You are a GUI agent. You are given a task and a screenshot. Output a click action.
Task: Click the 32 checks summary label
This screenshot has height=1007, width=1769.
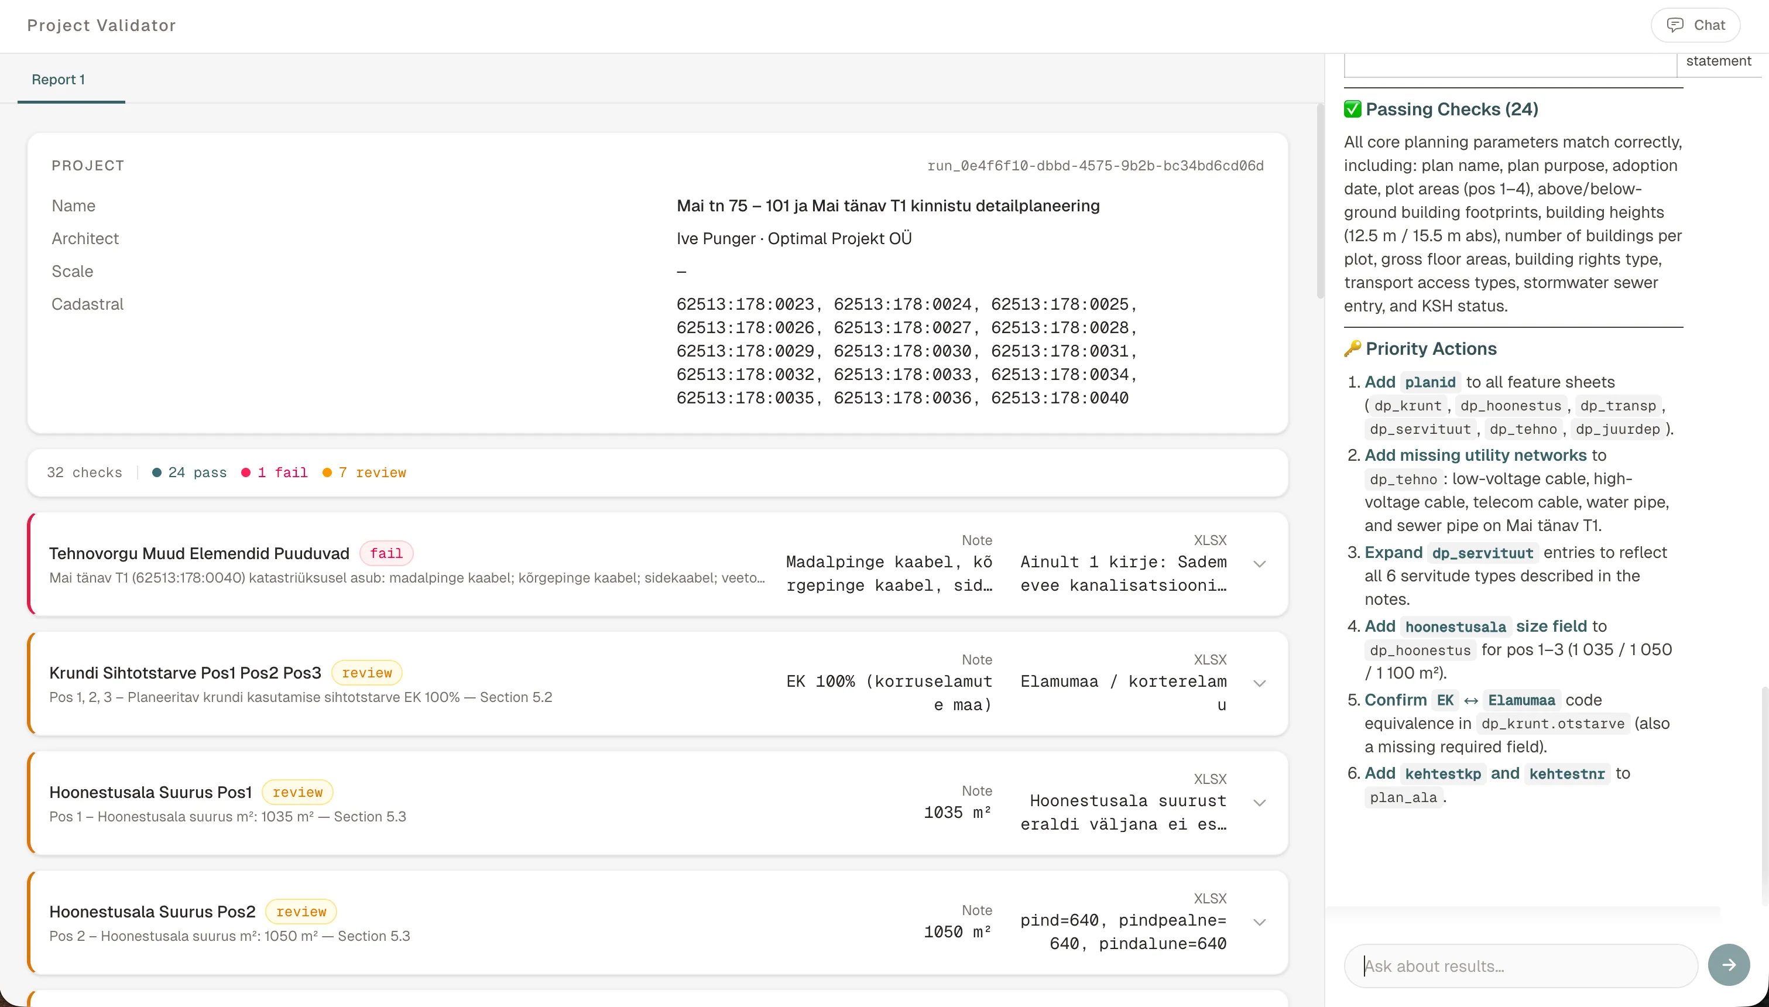[84, 472]
